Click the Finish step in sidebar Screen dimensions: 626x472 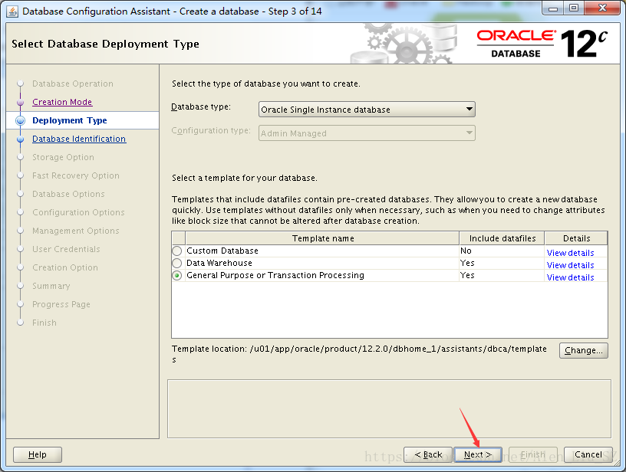(44, 323)
